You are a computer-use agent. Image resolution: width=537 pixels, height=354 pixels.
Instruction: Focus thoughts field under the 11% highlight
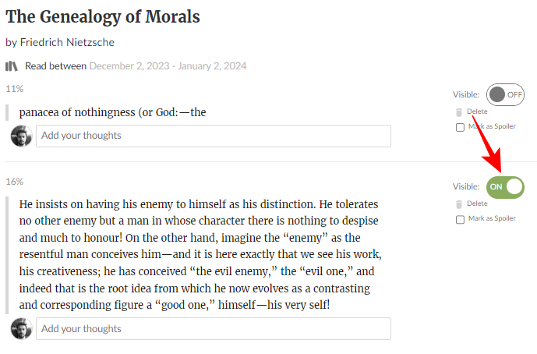[213, 136]
